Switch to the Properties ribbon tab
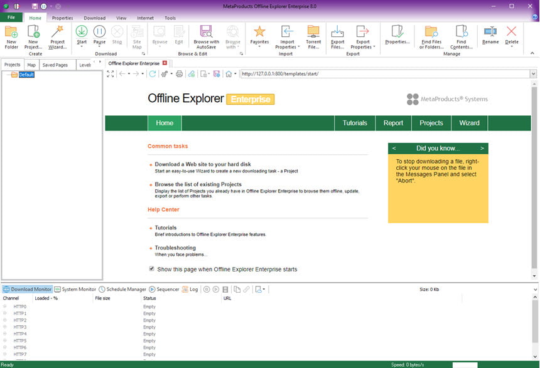 pos(62,18)
